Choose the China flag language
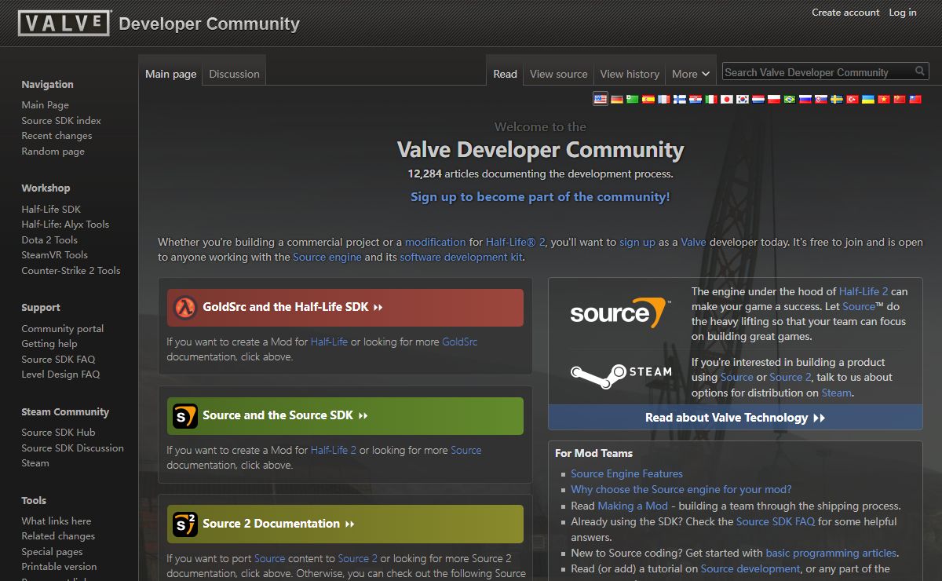The image size is (942, 581). click(x=900, y=99)
